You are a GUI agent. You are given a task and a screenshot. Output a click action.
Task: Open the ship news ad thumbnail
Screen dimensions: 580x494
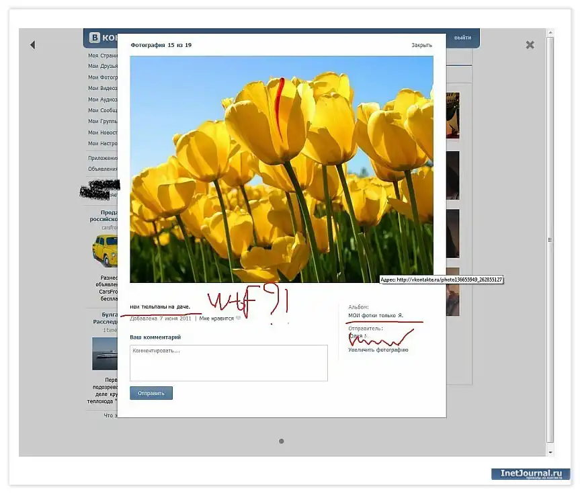[x=104, y=354]
